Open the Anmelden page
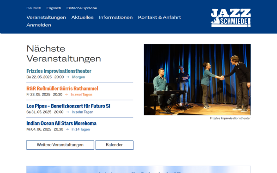The image size is (277, 173). [x=39, y=25]
